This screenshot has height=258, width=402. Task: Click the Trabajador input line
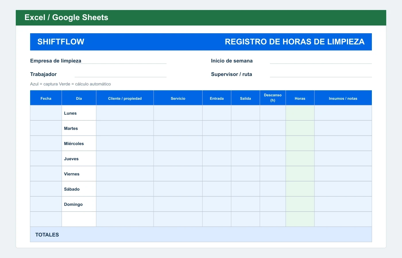pos(121,74)
